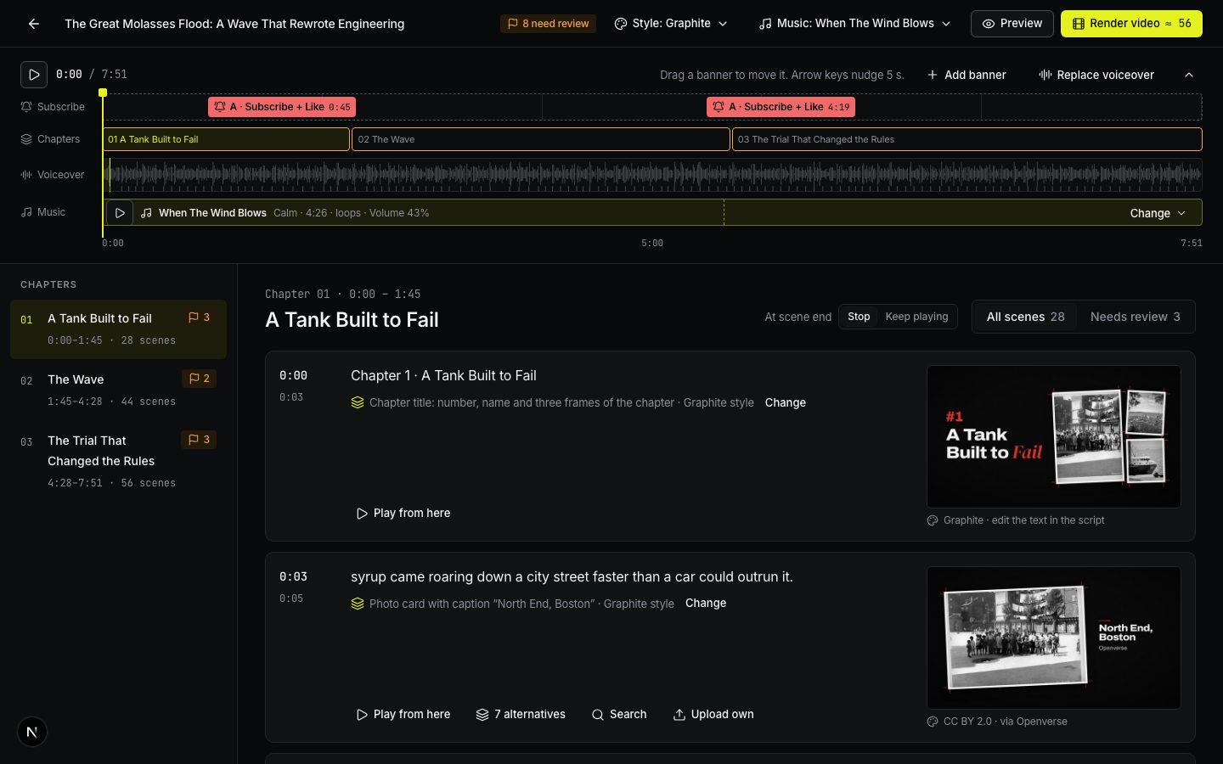The width and height of the screenshot is (1223, 764).
Task: Click the layers icon beside Photo card description
Action: [358, 604]
